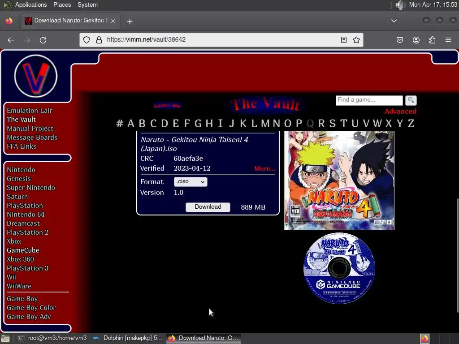Select GameCube in the systems list
The width and height of the screenshot is (459, 344).
tap(23, 250)
